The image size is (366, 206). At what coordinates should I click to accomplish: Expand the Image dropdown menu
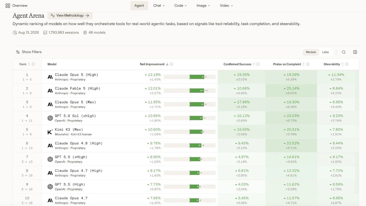tap(203, 6)
